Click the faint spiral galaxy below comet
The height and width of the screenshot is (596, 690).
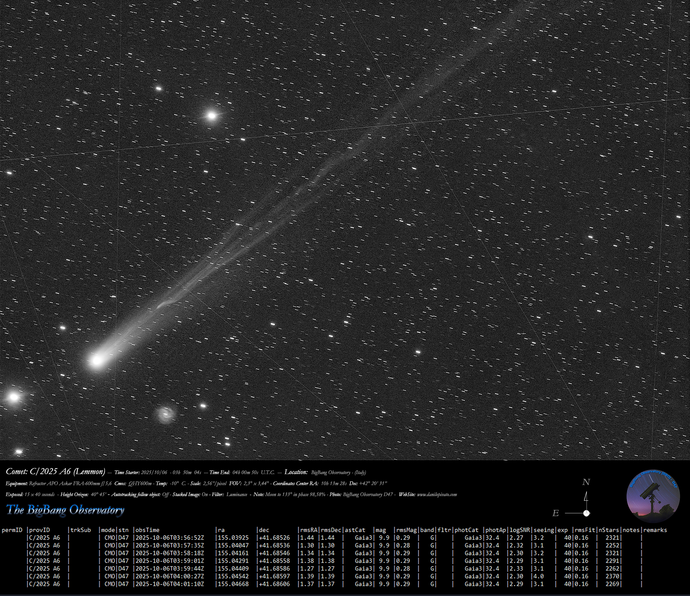(x=166, y=414)
